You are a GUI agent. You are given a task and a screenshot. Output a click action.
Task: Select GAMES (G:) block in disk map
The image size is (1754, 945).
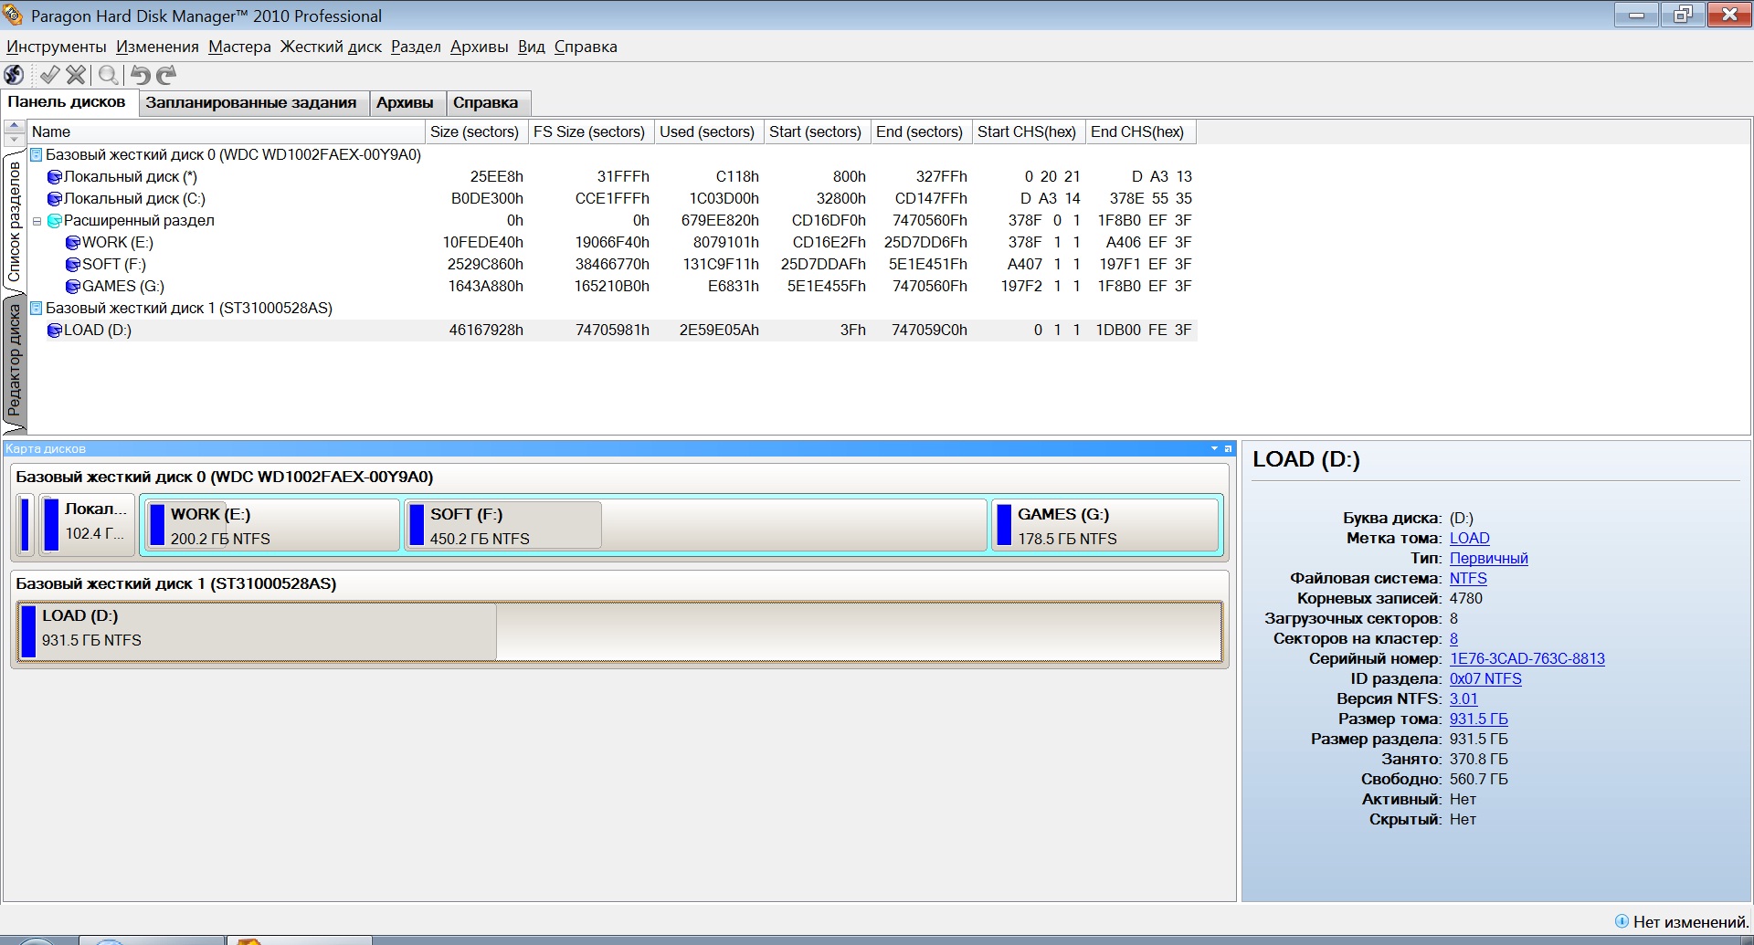pos(1104,526)
